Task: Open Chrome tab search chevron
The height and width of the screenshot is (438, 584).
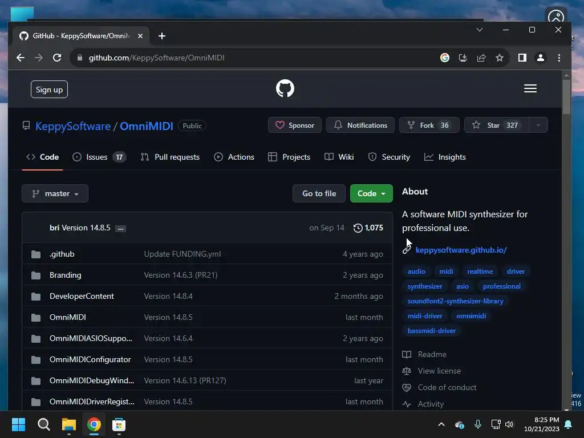Action: tap(479, 30)
